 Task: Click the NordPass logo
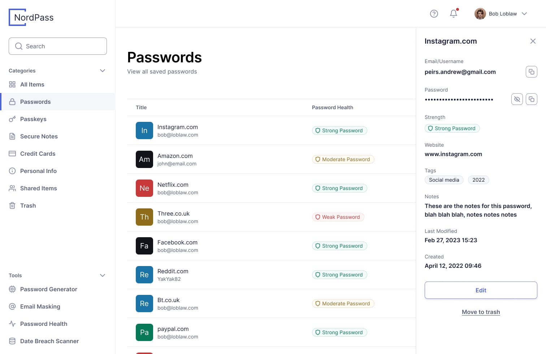(31, 17)
